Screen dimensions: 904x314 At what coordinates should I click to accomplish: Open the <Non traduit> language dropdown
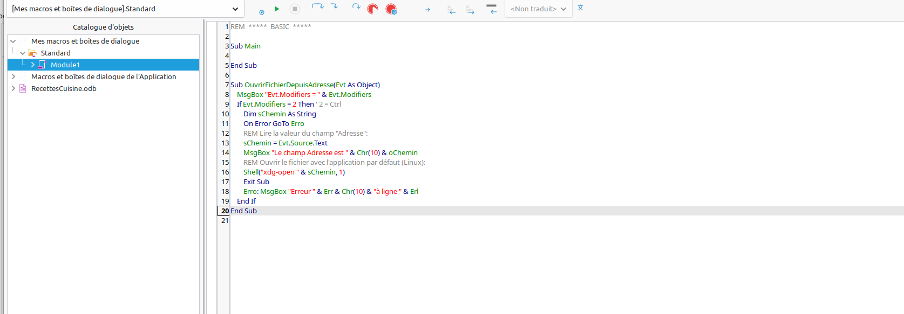(538, 9)
